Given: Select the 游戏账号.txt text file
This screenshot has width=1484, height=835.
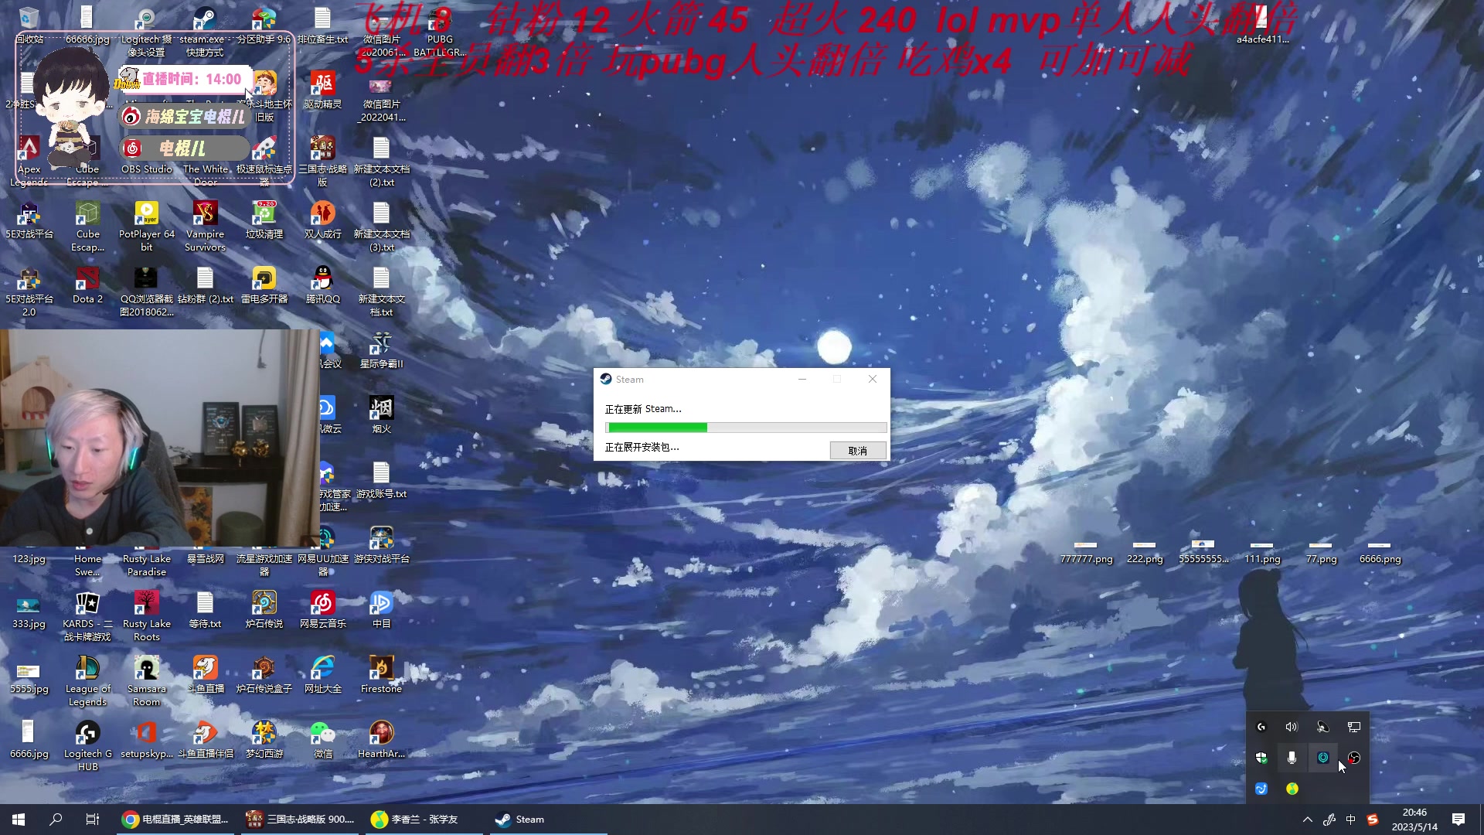Looking at the screenshot, I should click(381, 479).
